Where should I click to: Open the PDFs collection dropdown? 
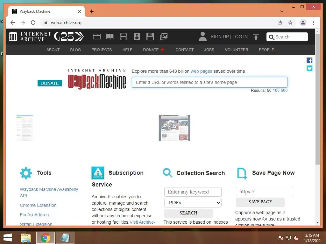193,202
